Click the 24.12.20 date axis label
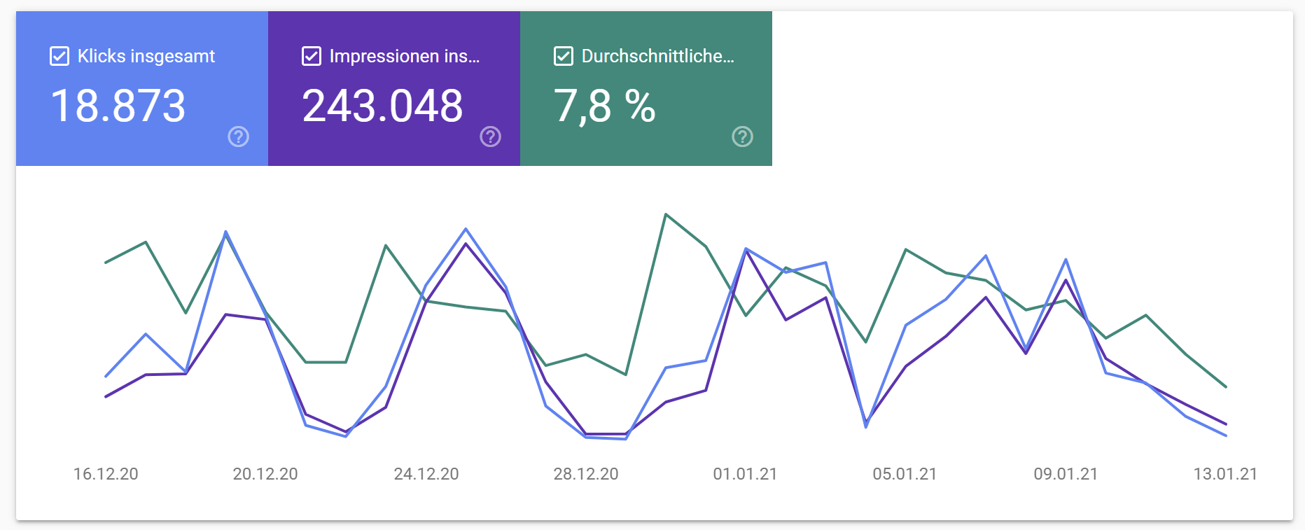This screenshot has width=1305, height=530. coord(426,474)
